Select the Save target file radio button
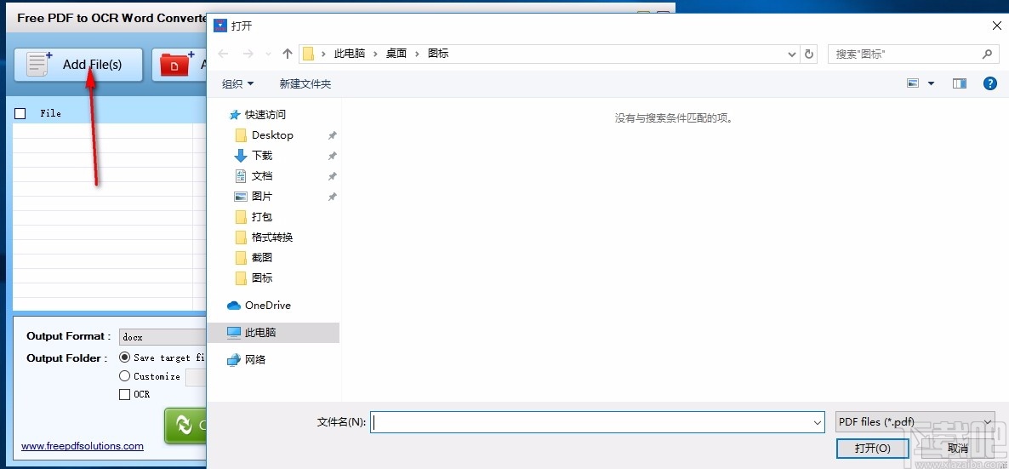Viewport: 1009px width, 469px height. point(125,357)
